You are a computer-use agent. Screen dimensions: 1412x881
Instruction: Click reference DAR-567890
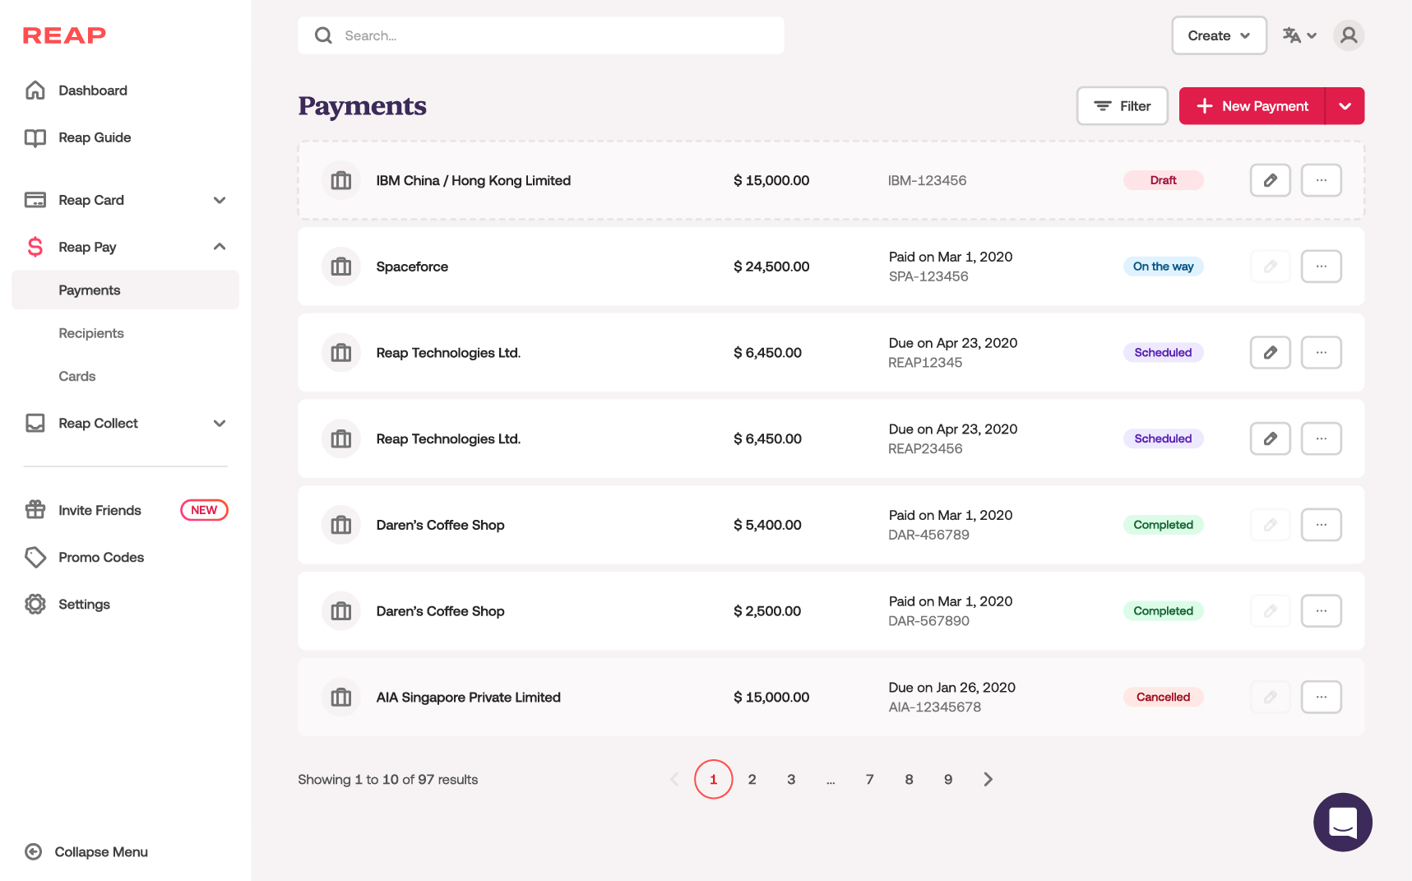click(928, 621)
